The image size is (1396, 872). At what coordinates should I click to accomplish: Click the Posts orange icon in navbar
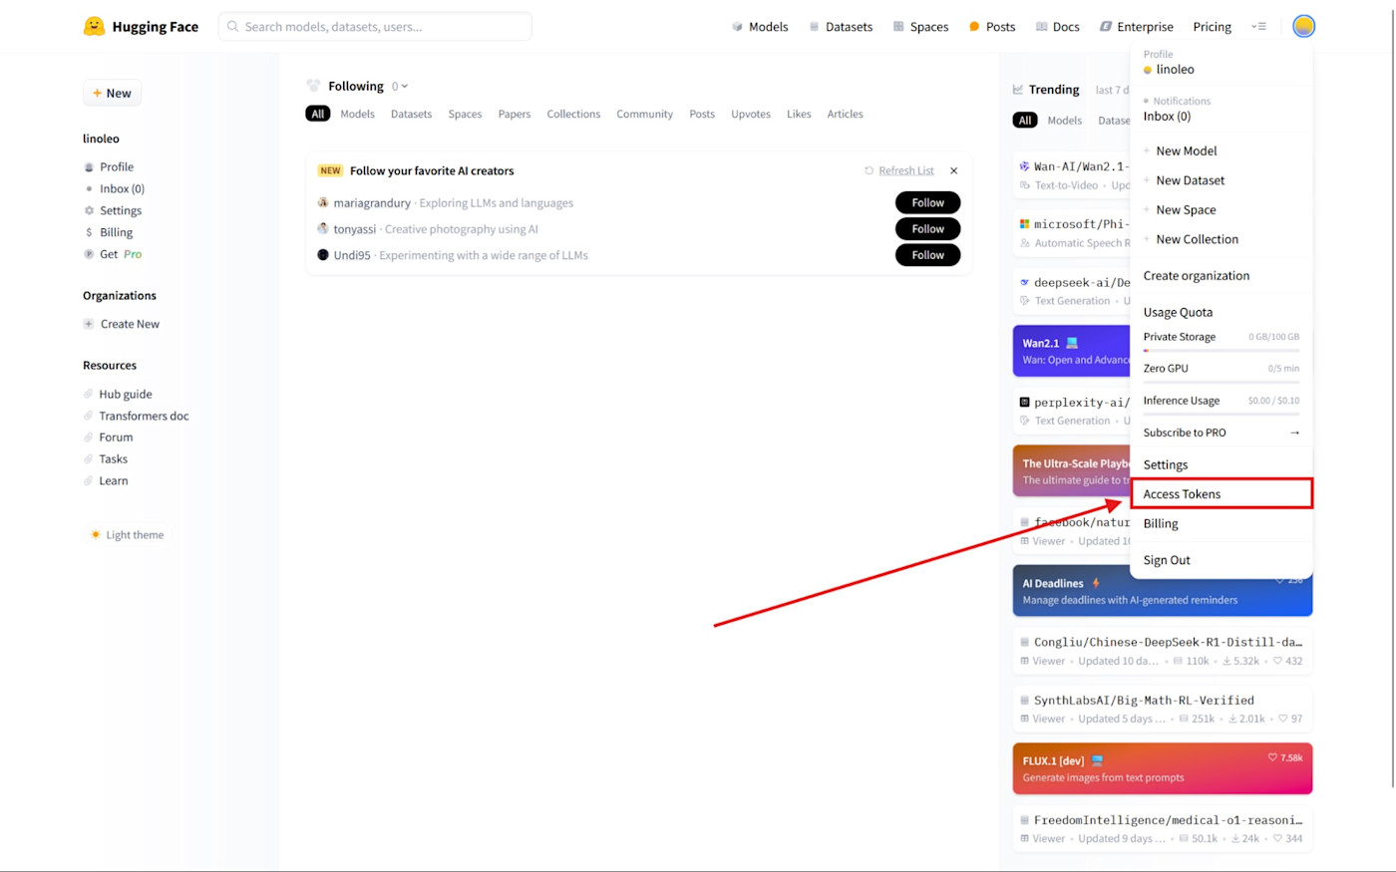(x=974, y=27)
